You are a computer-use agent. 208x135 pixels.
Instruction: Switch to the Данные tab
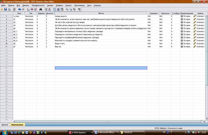[5, 125]
